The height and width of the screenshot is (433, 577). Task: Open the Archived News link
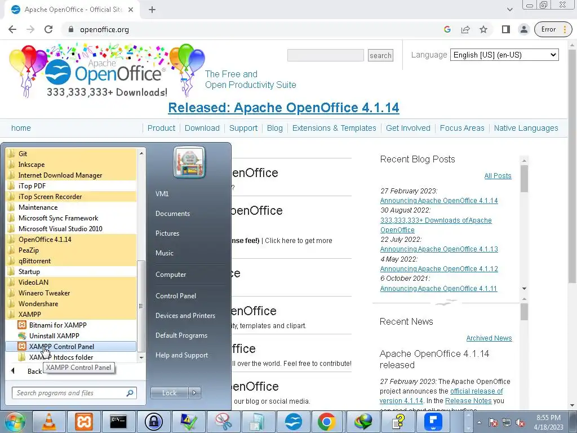coord(489,338)
